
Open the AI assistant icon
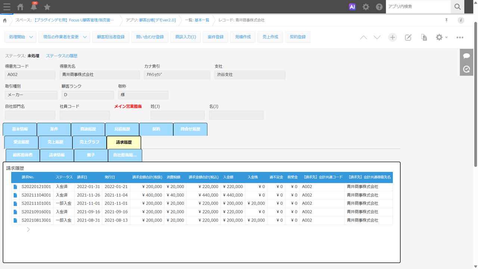coord(352,7)
